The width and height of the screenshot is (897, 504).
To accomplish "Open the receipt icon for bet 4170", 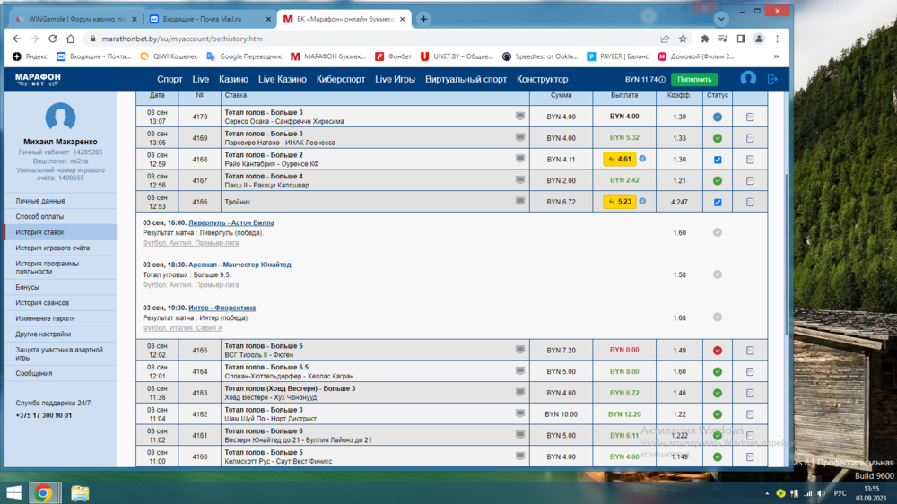I will (x=750, y=117).
